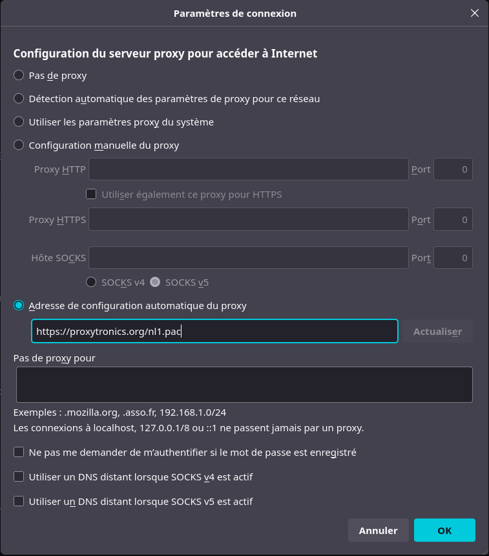Click the "Pas de proxy pour" text area
Viewport: 489px width, 556px height.
[244, 385]
